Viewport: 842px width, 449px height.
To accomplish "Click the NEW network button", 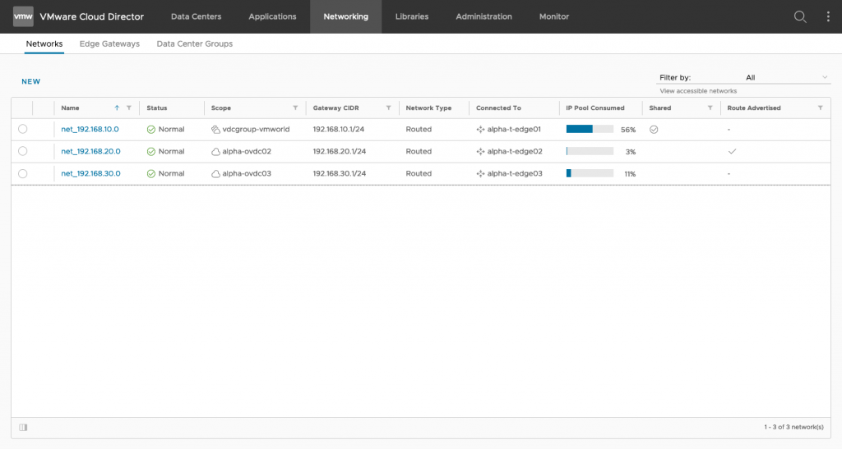I will 31,81.
